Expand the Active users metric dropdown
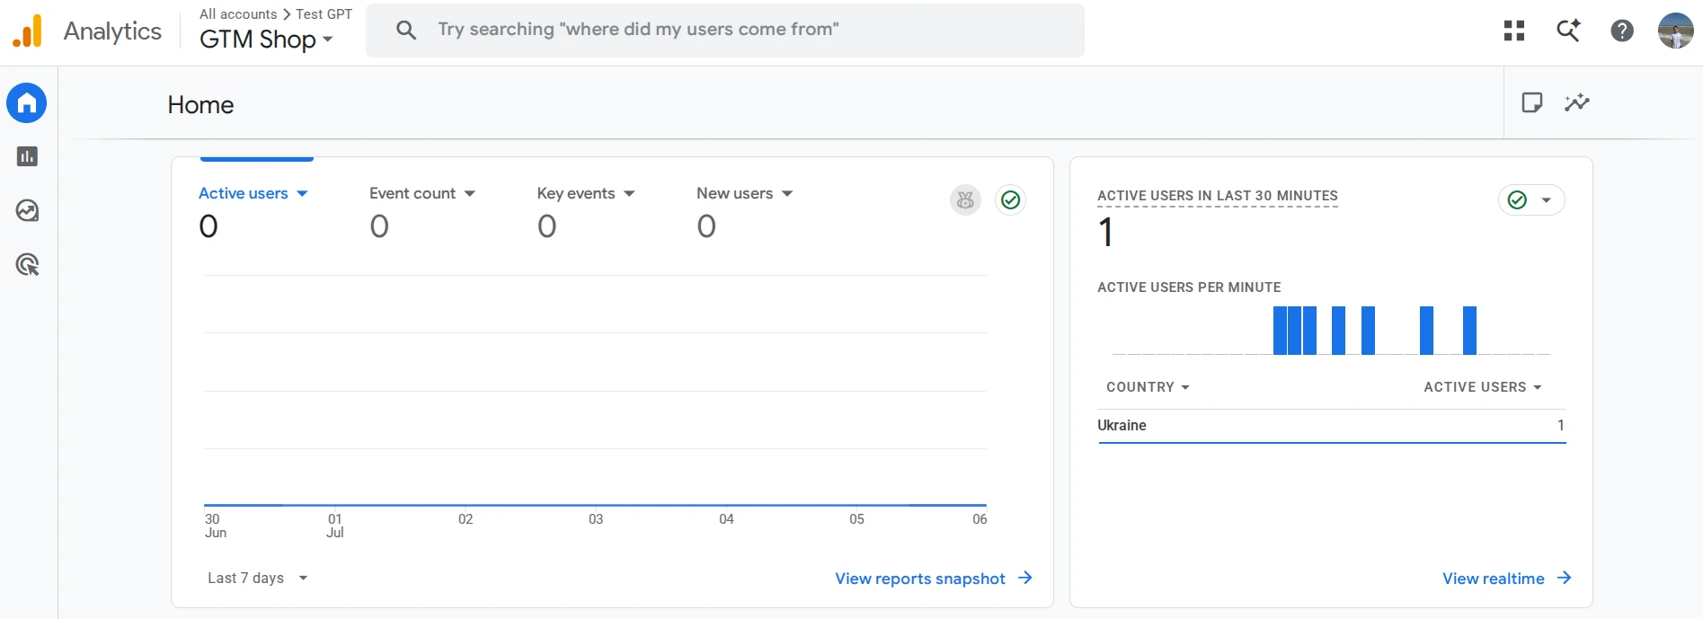1703x619 pixels. point(253,193)
